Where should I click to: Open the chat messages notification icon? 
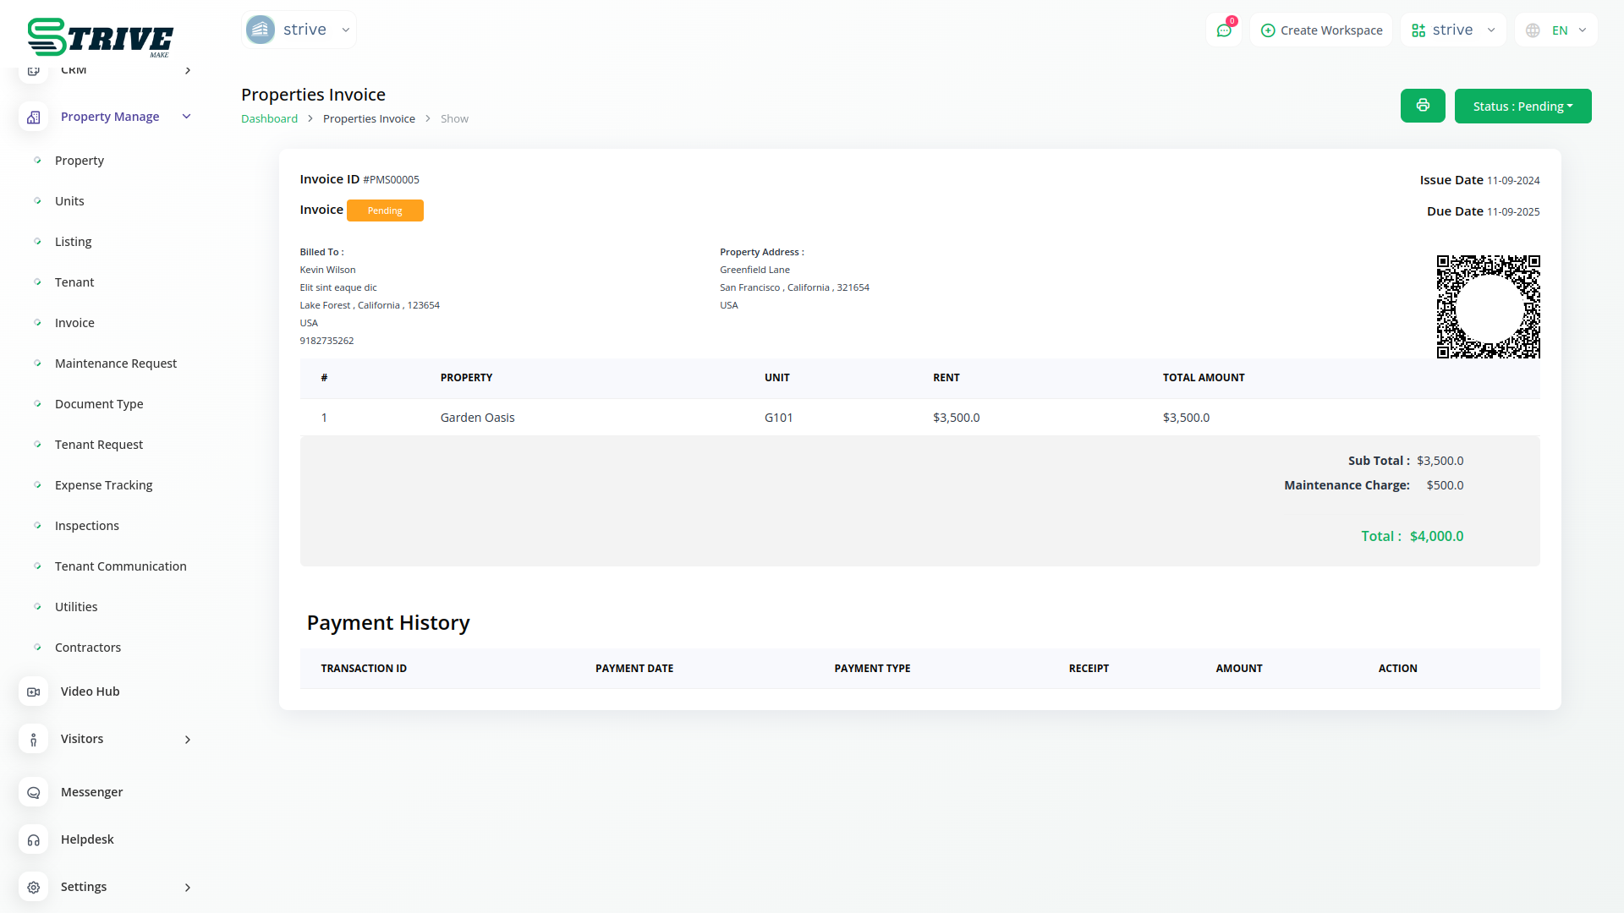[x=1224, y=30]
